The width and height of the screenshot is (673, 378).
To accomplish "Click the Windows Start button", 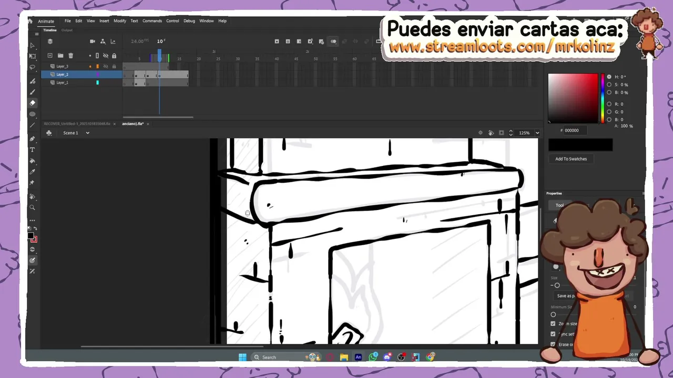I will 242,357.
